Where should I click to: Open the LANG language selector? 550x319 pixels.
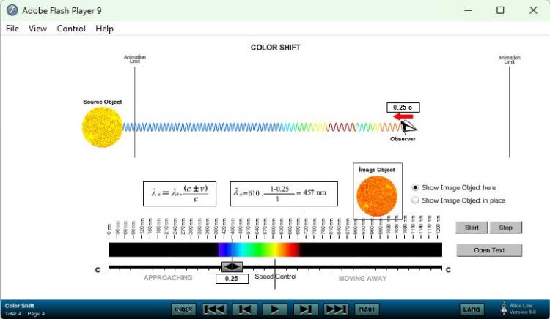[x=472, y=309]
